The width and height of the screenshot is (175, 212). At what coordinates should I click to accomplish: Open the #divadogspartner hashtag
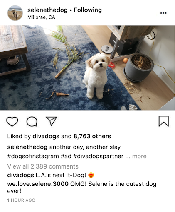tap(98, 156)
